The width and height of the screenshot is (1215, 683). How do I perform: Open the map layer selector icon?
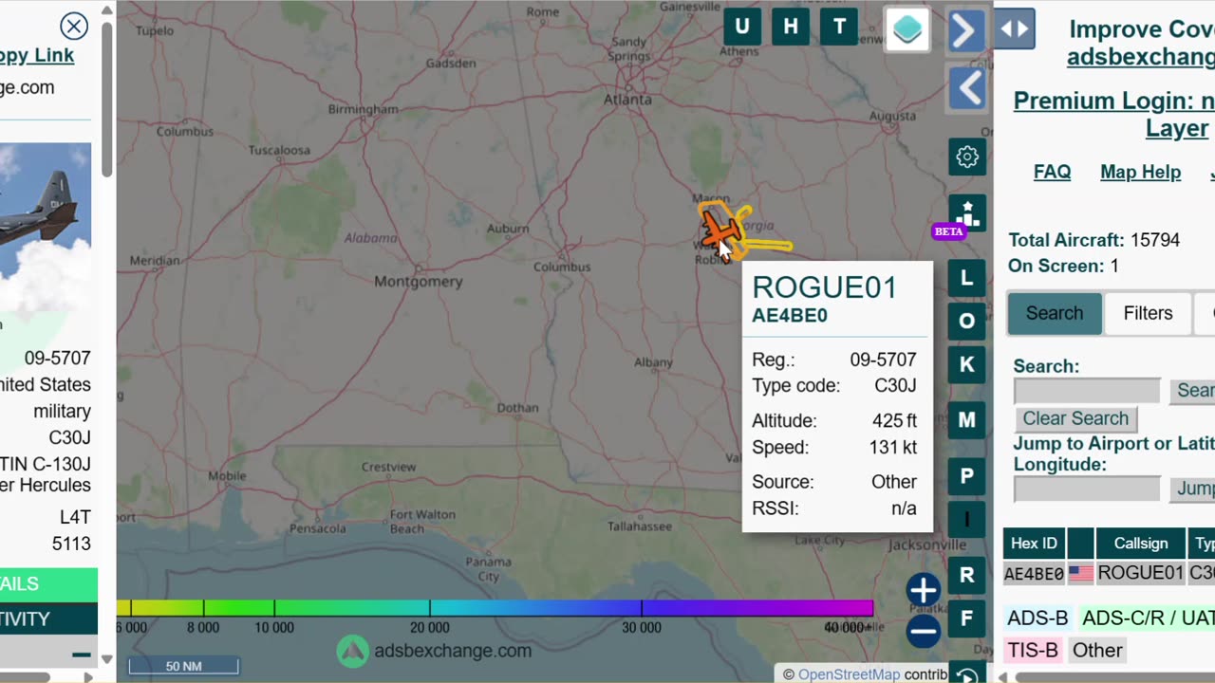point(907,29)
